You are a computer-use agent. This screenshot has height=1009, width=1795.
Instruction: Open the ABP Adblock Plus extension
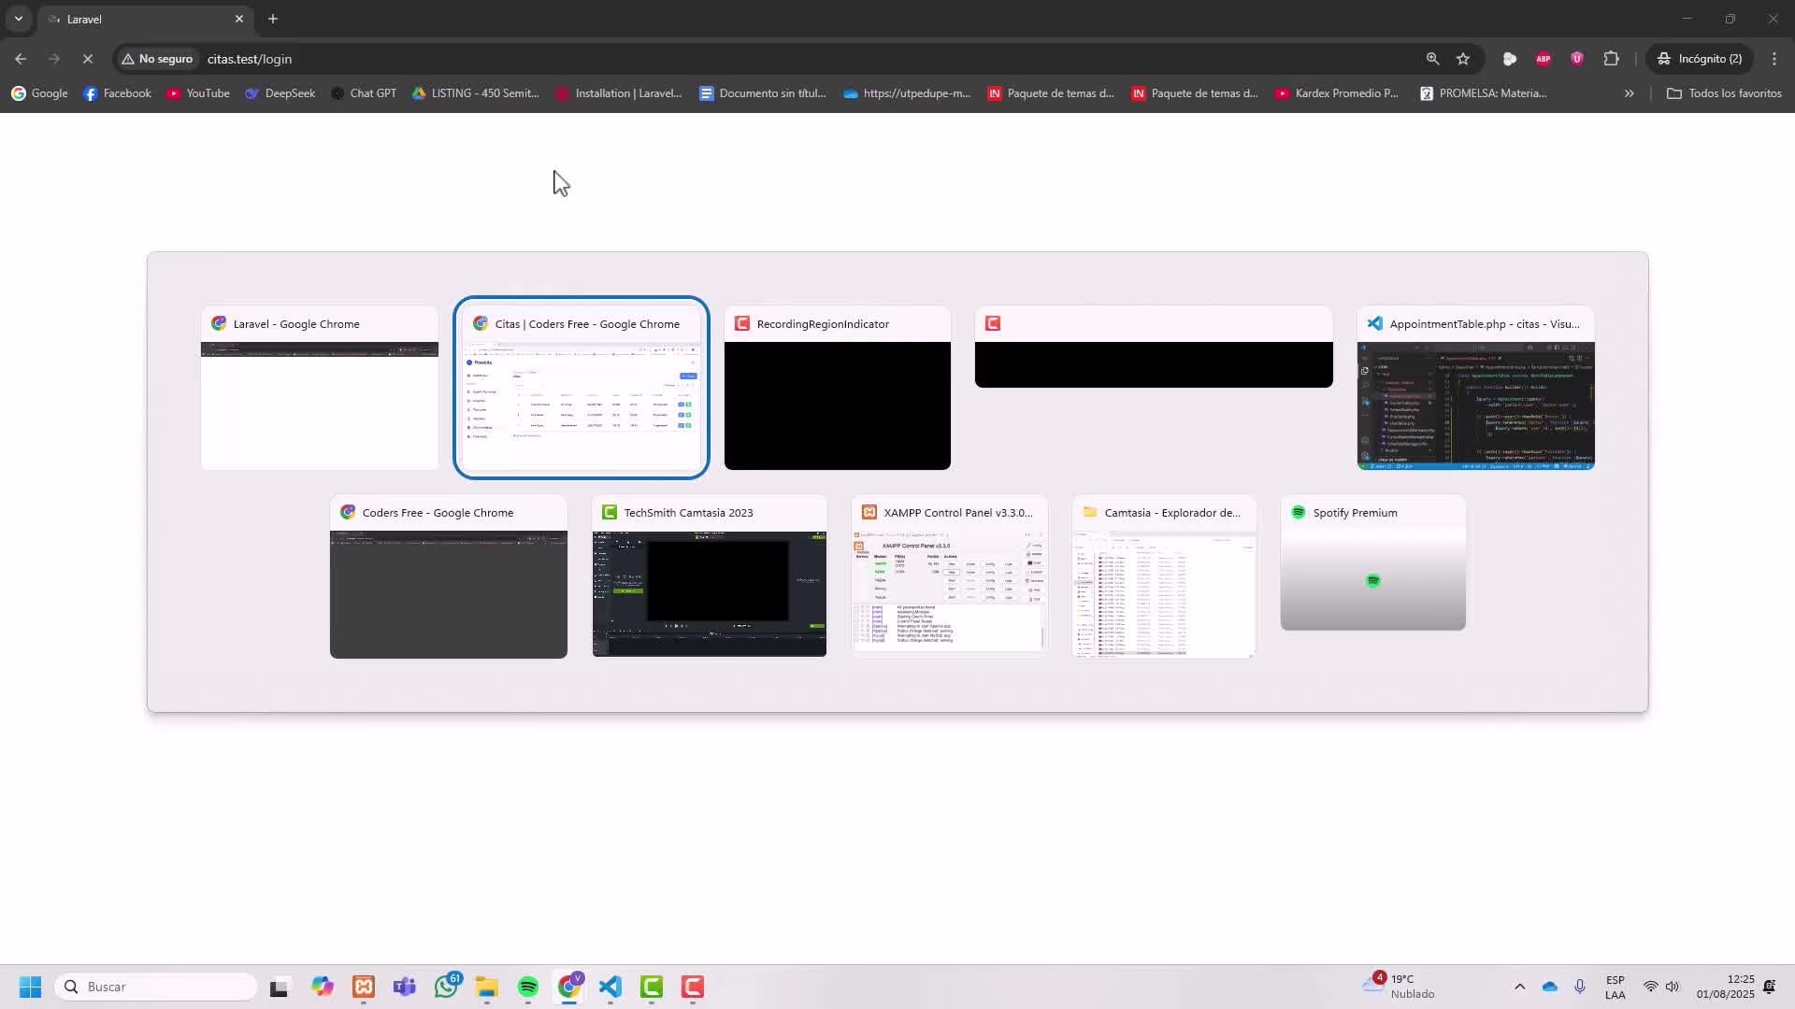tap(1544, 59)
